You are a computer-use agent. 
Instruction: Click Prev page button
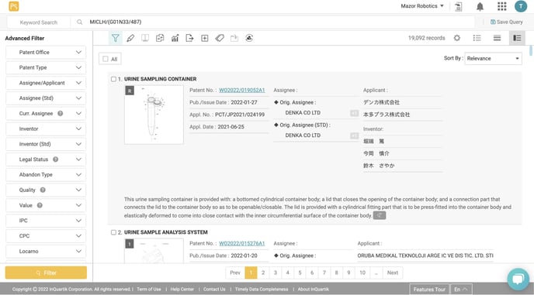[x=235, y=273]
